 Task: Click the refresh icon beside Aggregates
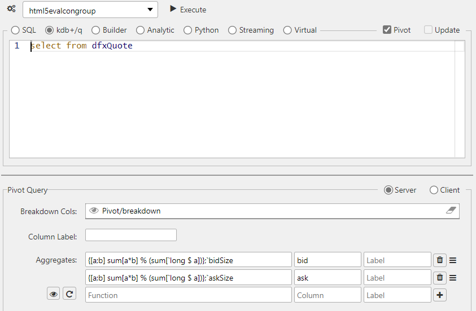click(x=69, y=294)
